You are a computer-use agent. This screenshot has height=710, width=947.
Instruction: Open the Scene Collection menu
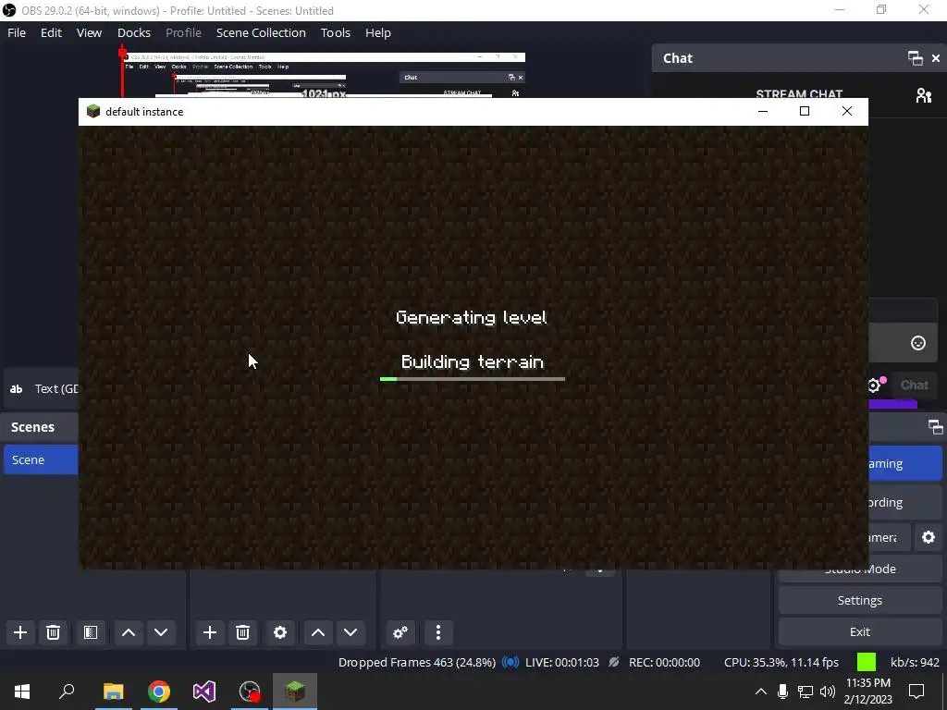coord(261,32)
